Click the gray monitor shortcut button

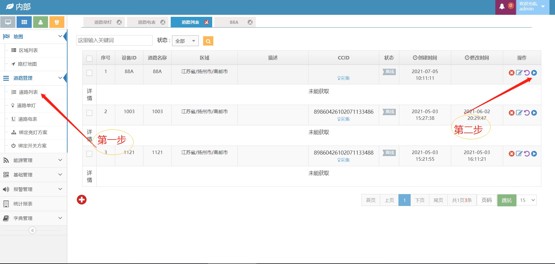coord(8,22)
